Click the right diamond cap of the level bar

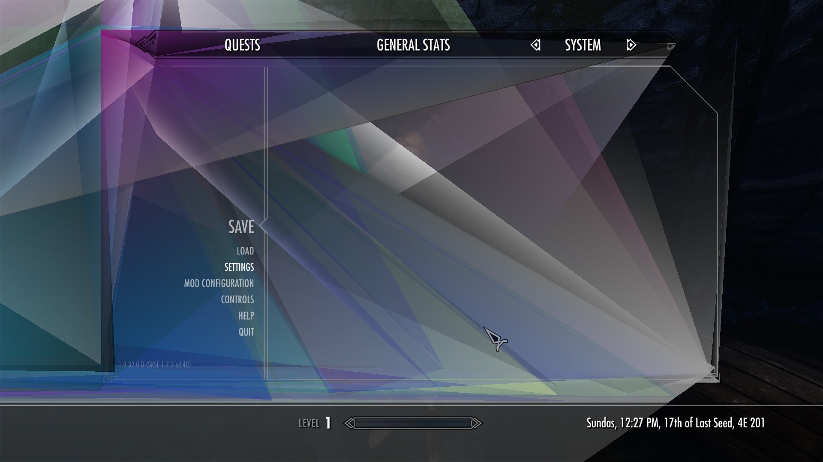[476, 423]
